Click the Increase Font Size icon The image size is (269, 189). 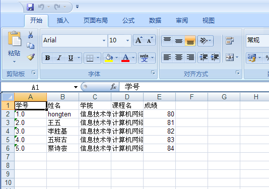(139, 40)
